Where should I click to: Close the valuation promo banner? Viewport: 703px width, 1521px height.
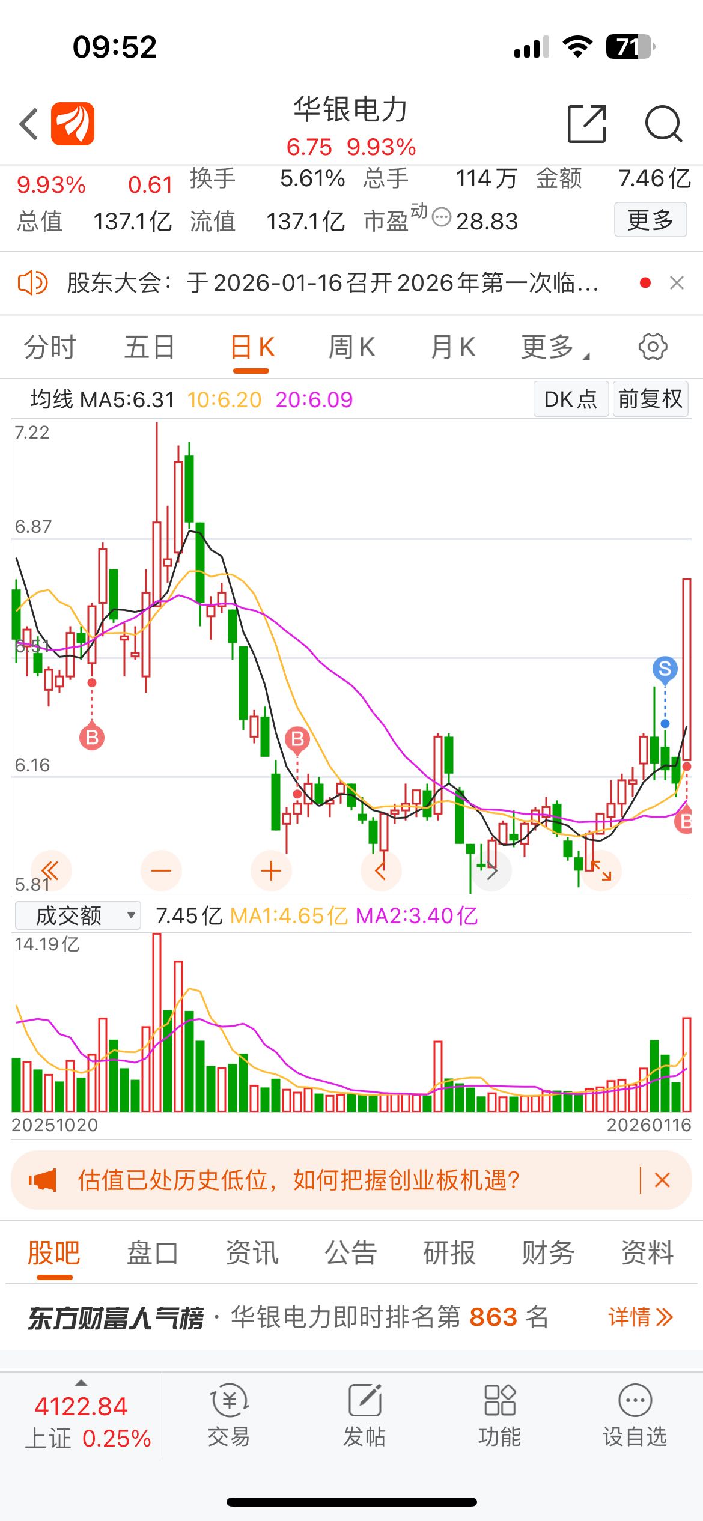[x=662, y=1180]
